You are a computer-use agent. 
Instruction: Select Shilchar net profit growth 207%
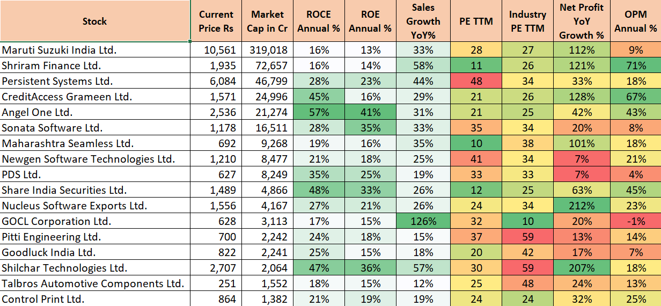tap(582, 268)
